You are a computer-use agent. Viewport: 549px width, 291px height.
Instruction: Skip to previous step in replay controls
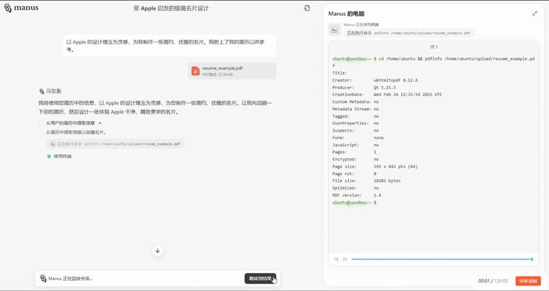(x=336, y=259)
